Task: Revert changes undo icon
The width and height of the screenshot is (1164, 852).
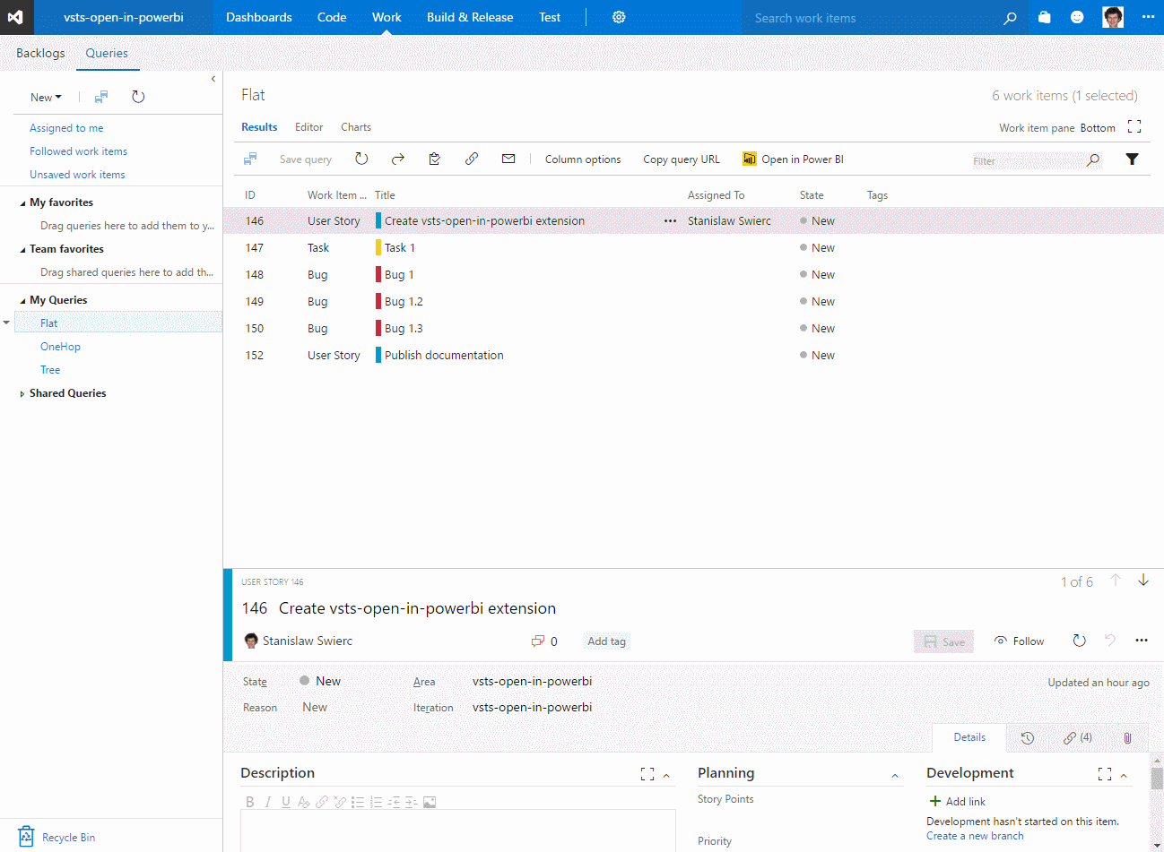Action: (1110, 641)
